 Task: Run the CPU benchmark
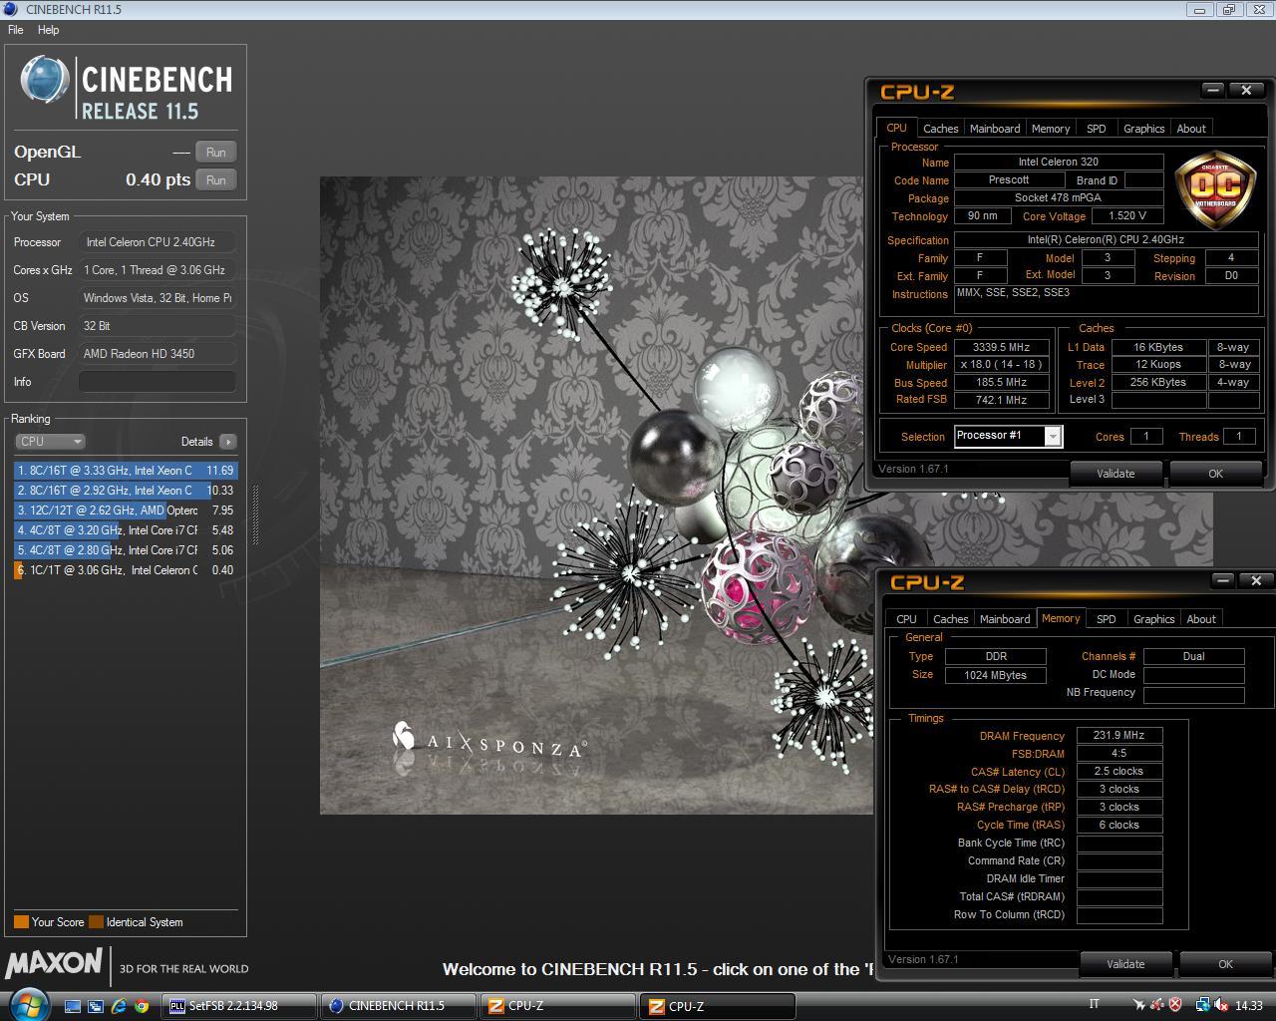[215, 179]
